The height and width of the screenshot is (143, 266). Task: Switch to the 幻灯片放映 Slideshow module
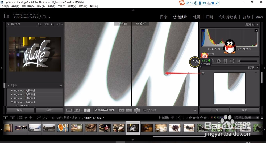pos(228,17)
